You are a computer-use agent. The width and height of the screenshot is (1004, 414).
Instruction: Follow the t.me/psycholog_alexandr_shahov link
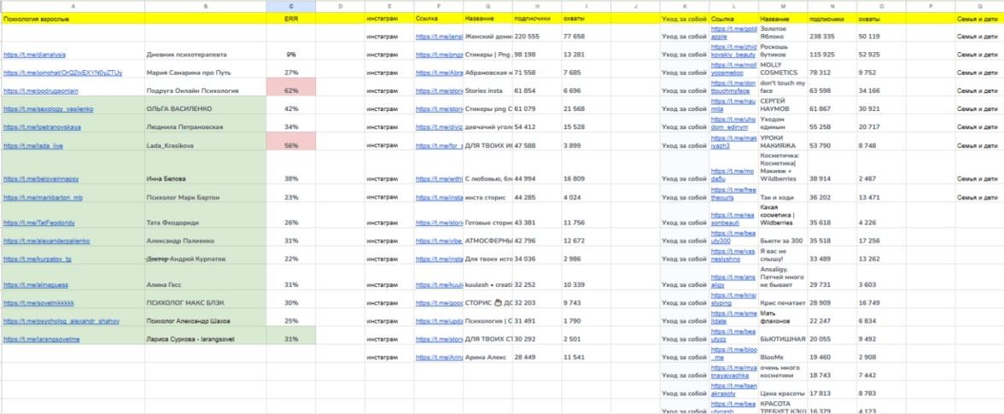[61, 321]
